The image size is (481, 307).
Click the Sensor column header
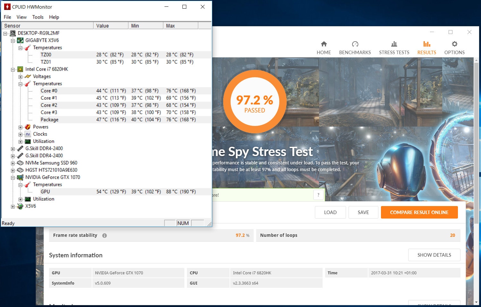tap(47, 26)
